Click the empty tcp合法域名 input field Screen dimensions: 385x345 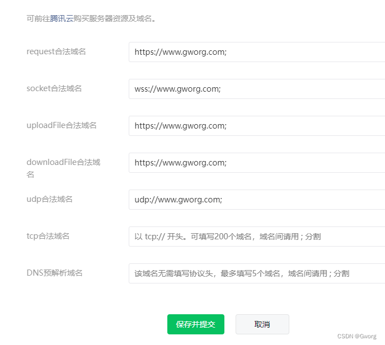click(257, 237)
